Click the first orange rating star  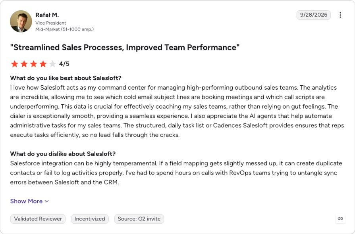[x=14, y=64]
